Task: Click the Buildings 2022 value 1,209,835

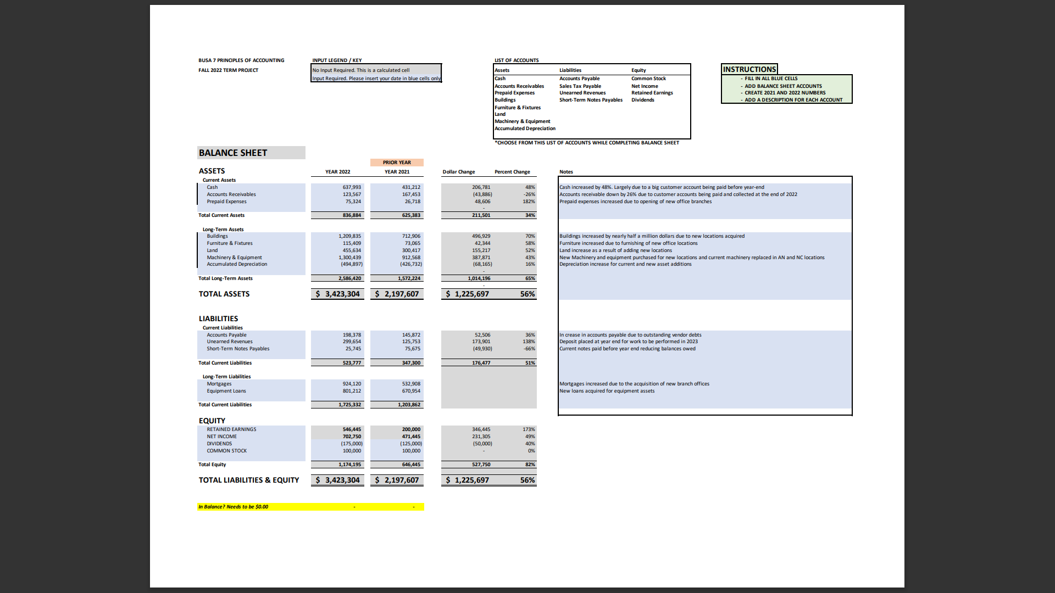Action: pos(349,236)
